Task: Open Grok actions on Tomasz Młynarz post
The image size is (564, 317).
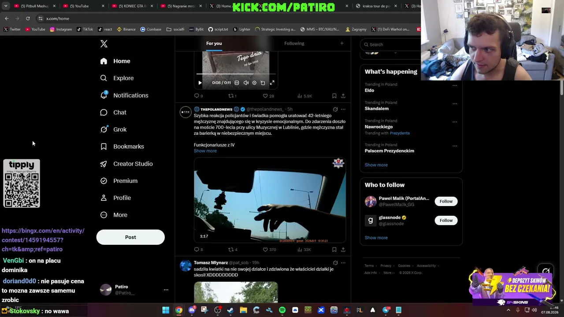Action: pos(335,263)
